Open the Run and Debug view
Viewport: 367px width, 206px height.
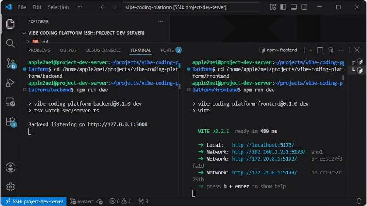click(x=10, y=83)
